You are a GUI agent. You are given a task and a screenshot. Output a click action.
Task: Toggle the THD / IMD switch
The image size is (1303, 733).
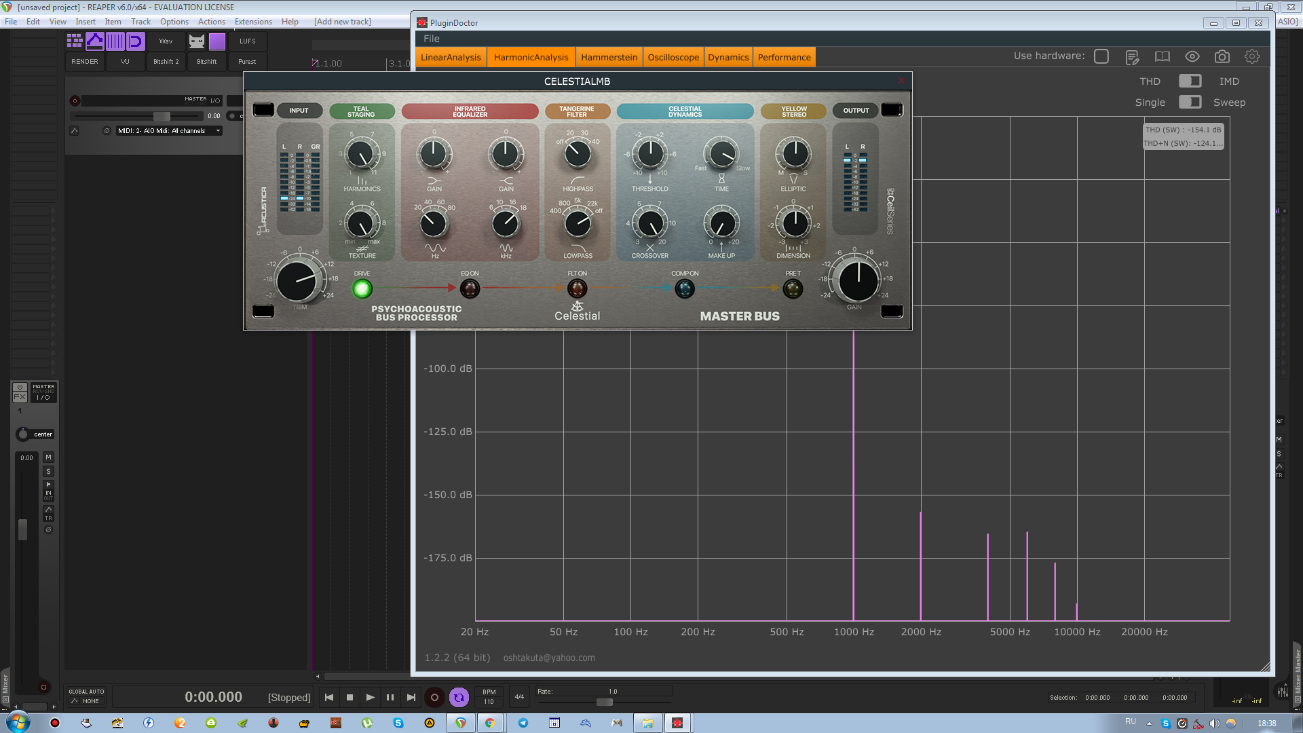pyautogui.click(x=1190, y=81)
